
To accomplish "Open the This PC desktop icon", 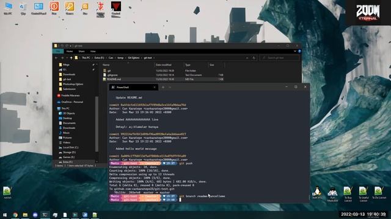I will pyautogui.click(x=8, y=8).
